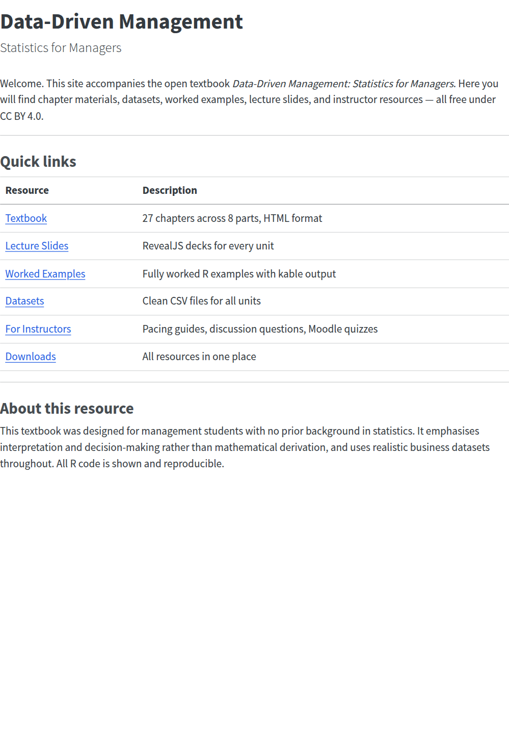Click the kable output description cell
Image resolution: width=509 pixels, height=755 pixels.
pos(239,274)
